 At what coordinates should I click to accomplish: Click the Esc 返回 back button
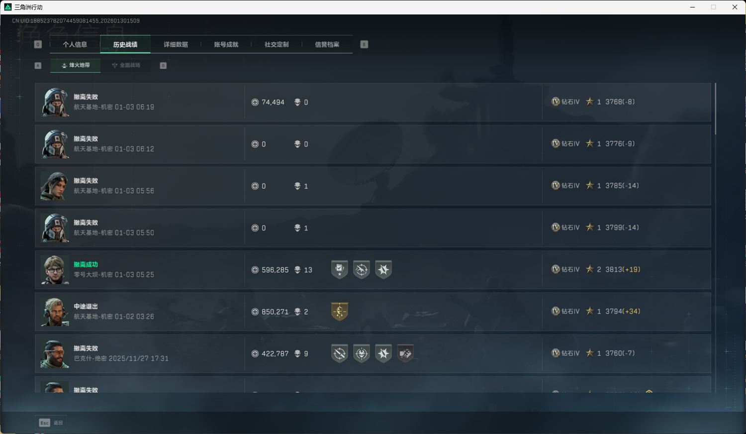51,423
